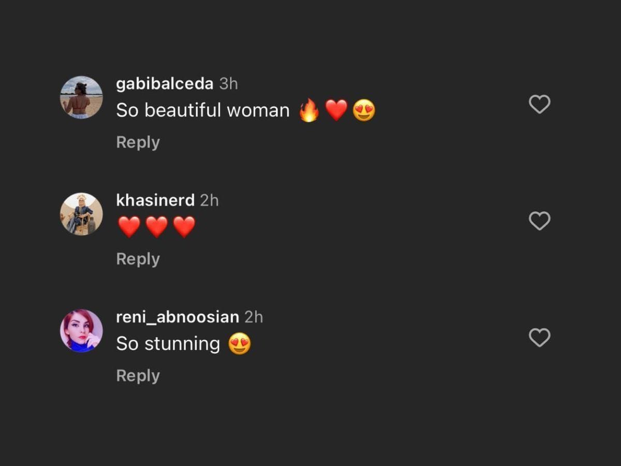The image size is (621, 466).
Task: Like gabibalceda's comment with the heart
Action: point(539,104)
